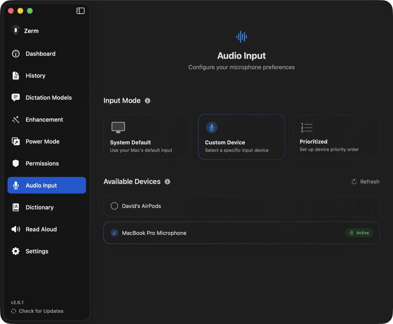Click the Audio Input microphone sidebar icon

16,185
